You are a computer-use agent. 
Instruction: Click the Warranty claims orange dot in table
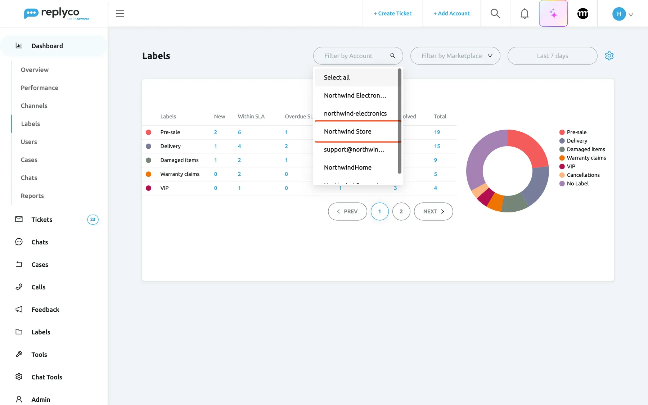click(x=148, y=174)
